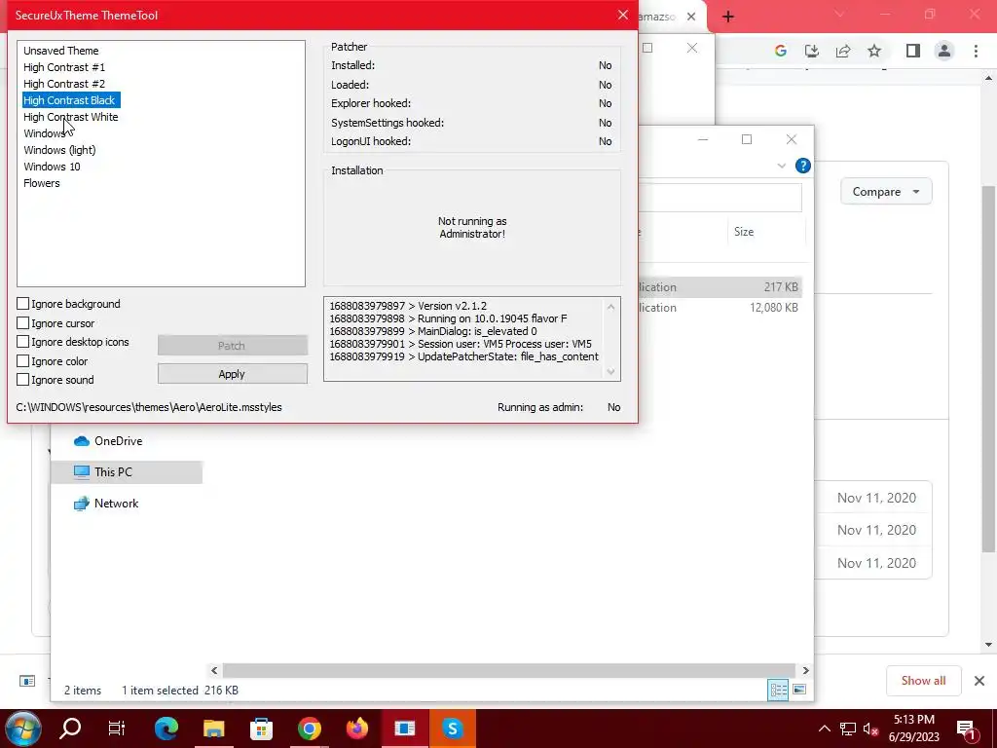The image size is (997, 748).
Task: Click Explorer horizontal scrollbar left arrow
Action: click(214, 670)
